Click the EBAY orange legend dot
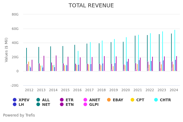 click(x=109, y=100)
